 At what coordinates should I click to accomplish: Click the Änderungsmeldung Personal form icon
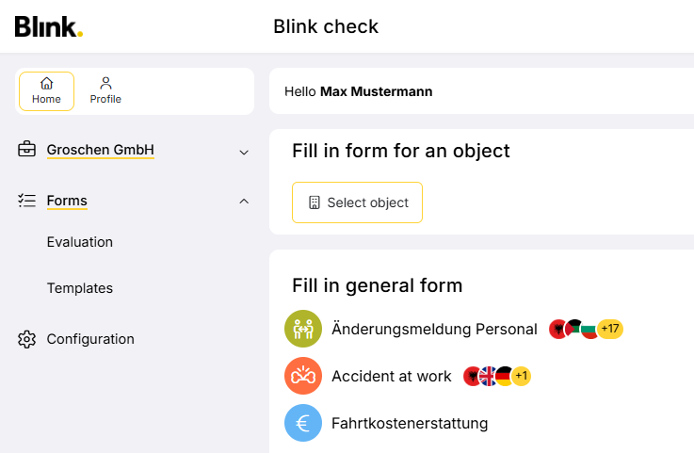pyautogui.click(x=303, y=329)
